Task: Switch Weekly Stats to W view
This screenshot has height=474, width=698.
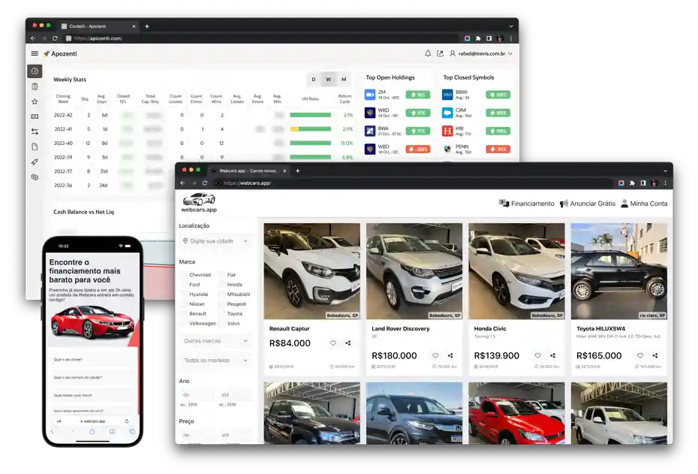Action: (329, 80)
